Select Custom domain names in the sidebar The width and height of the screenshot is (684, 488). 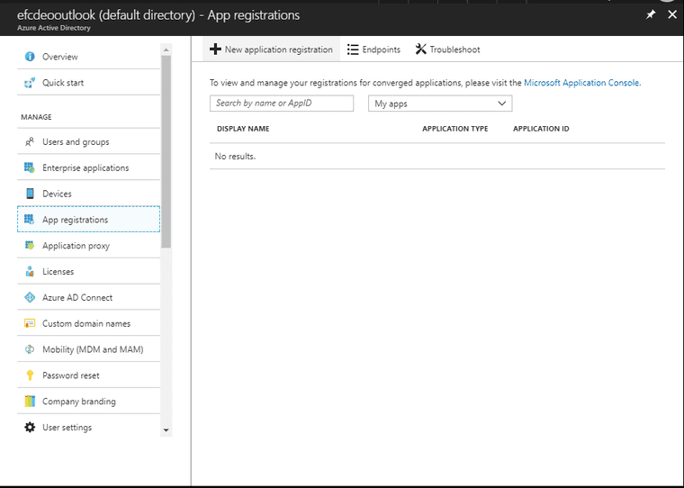tap(85, 323)
